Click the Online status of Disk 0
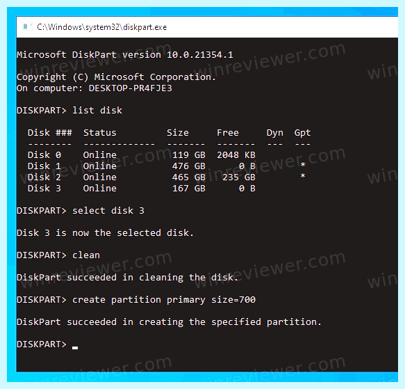The height and width of the screenshot is (389, 405). tap(100, 154)
